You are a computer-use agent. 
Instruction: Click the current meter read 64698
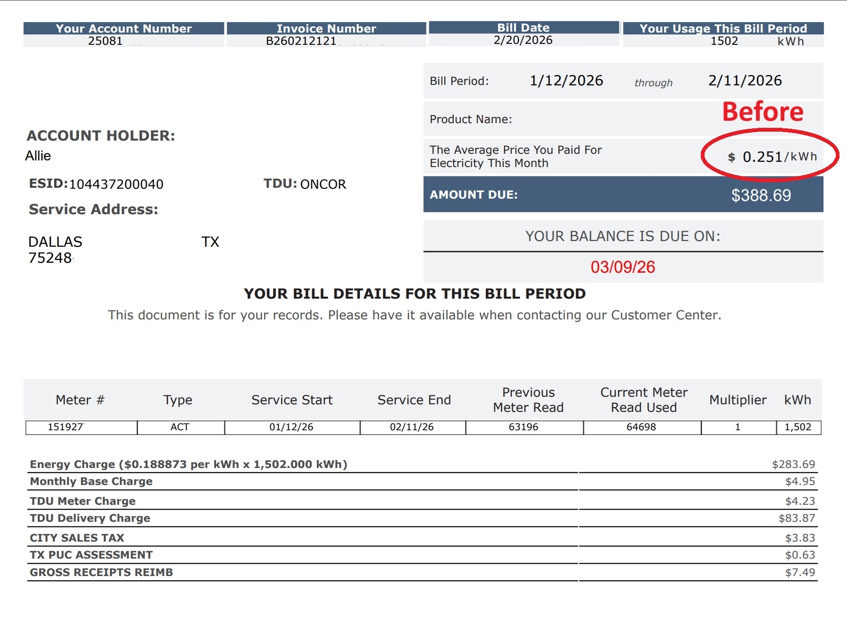click(x=641, y=427)
